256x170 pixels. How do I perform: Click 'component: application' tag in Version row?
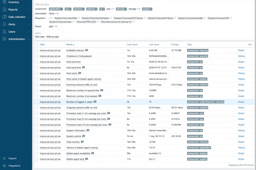pyautogui.click(x=199, y=148)
